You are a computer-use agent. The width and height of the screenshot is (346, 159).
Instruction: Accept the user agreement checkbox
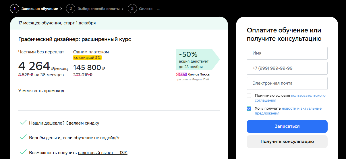(x=249, y=96)
